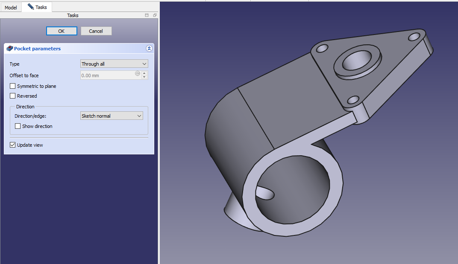The height and width of the screenshot is (264, 458).
Task: Click the Tasks panel float/undock icon
Action: coord(155,15)
